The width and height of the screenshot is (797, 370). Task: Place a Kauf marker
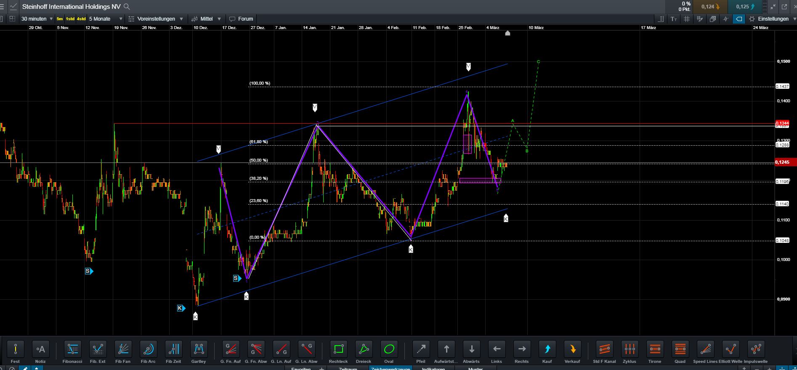[547, 349]
